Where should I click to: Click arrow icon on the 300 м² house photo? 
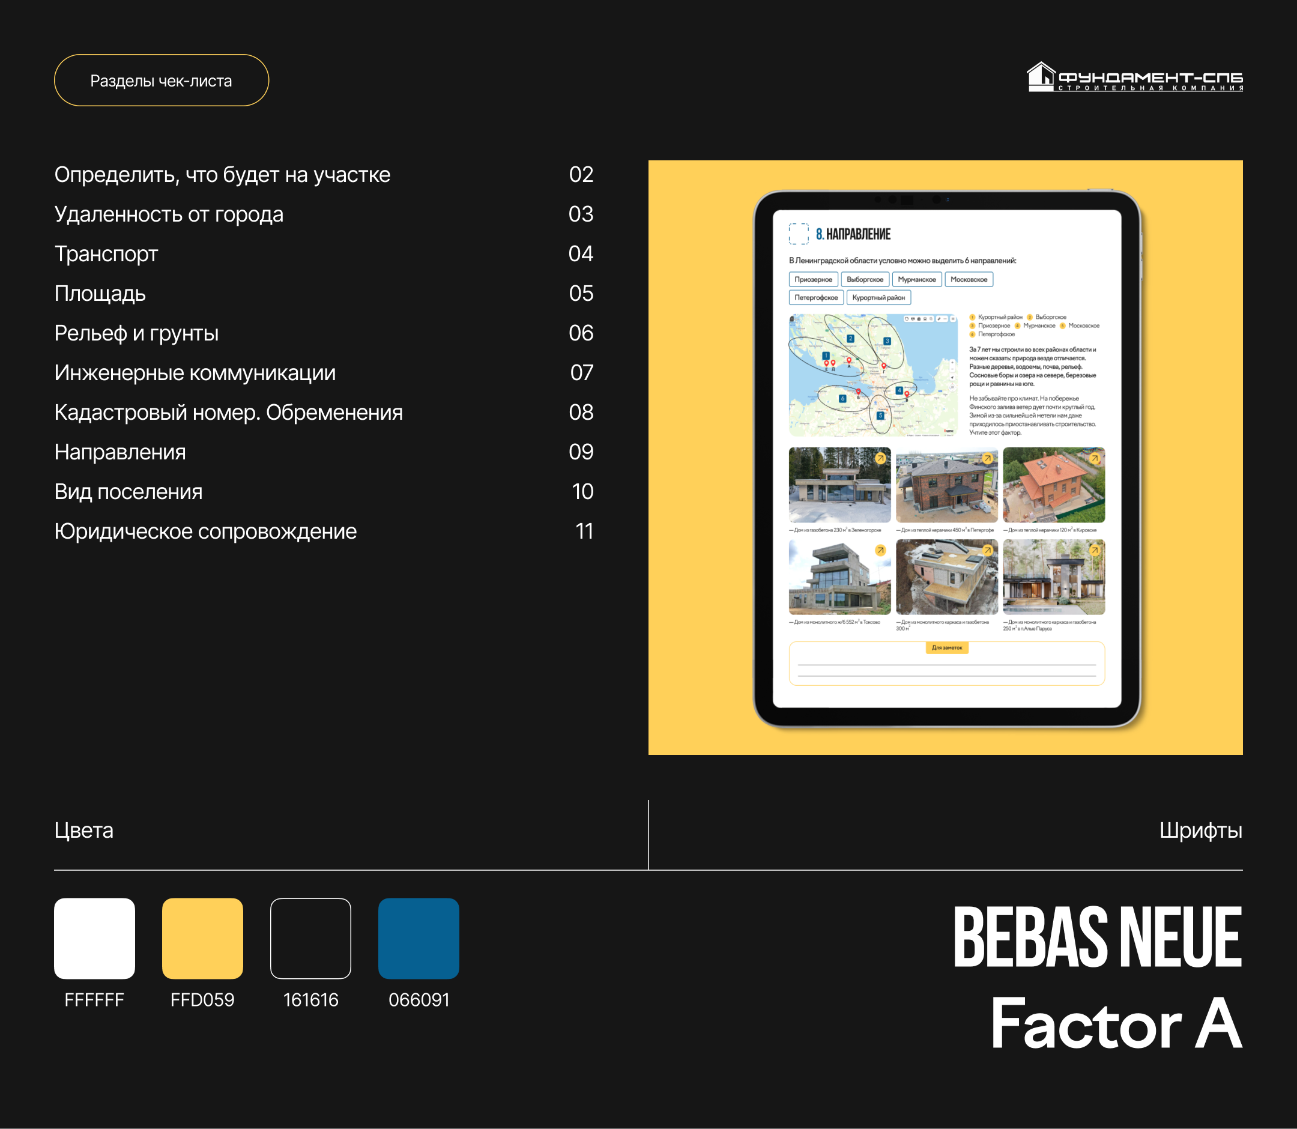pos(987,550)
